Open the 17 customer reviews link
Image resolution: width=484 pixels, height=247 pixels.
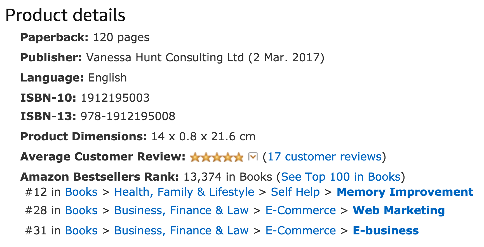(x=325, y=157)
